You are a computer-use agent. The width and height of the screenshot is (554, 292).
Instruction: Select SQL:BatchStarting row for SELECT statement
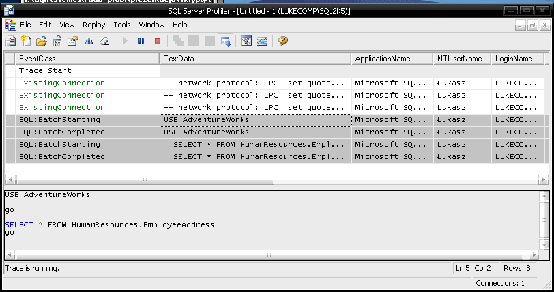(276, 144)
